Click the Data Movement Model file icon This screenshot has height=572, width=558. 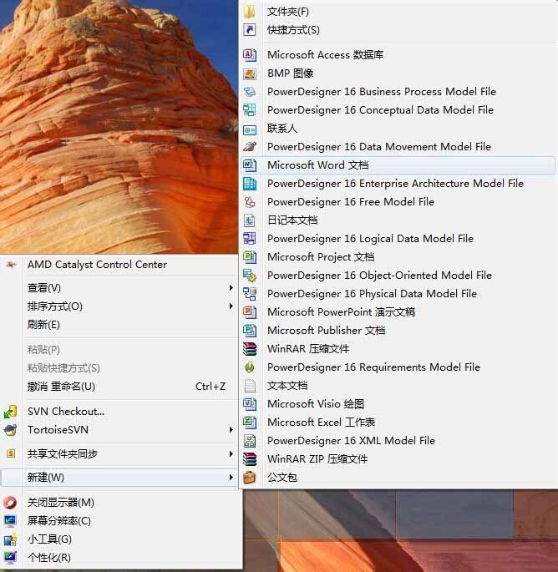coord(250,147)
